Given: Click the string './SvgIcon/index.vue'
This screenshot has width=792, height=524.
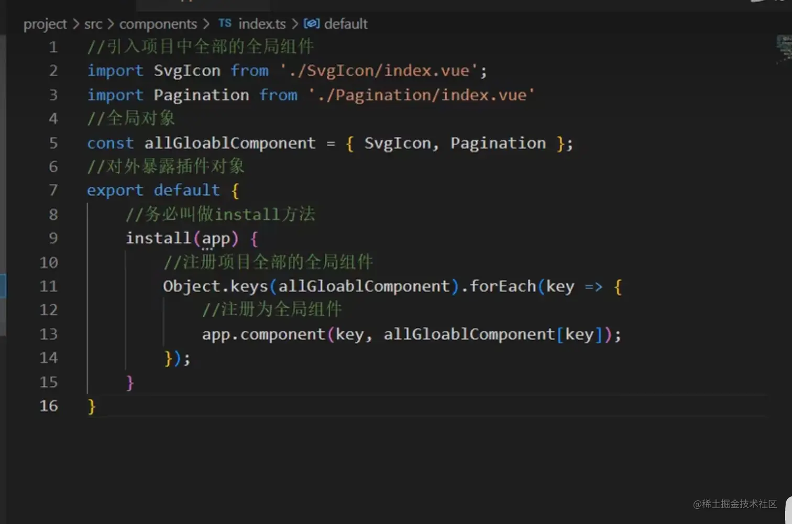Looking at the screenshot, I should pos(379,71).
